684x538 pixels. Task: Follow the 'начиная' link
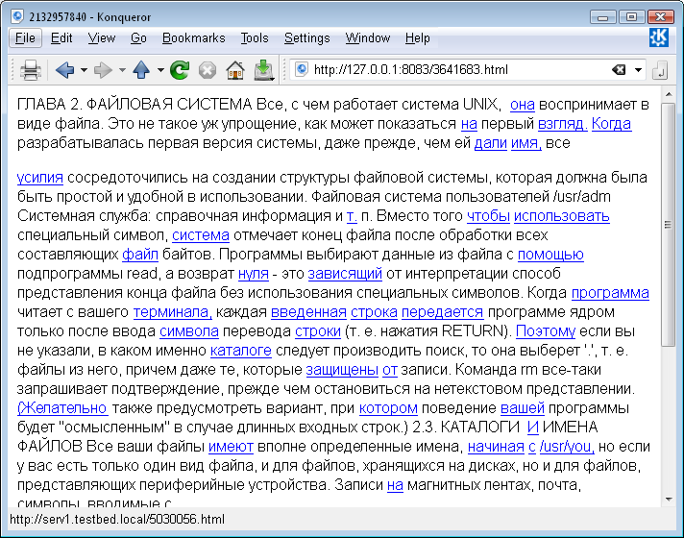(x=496, y=447)
